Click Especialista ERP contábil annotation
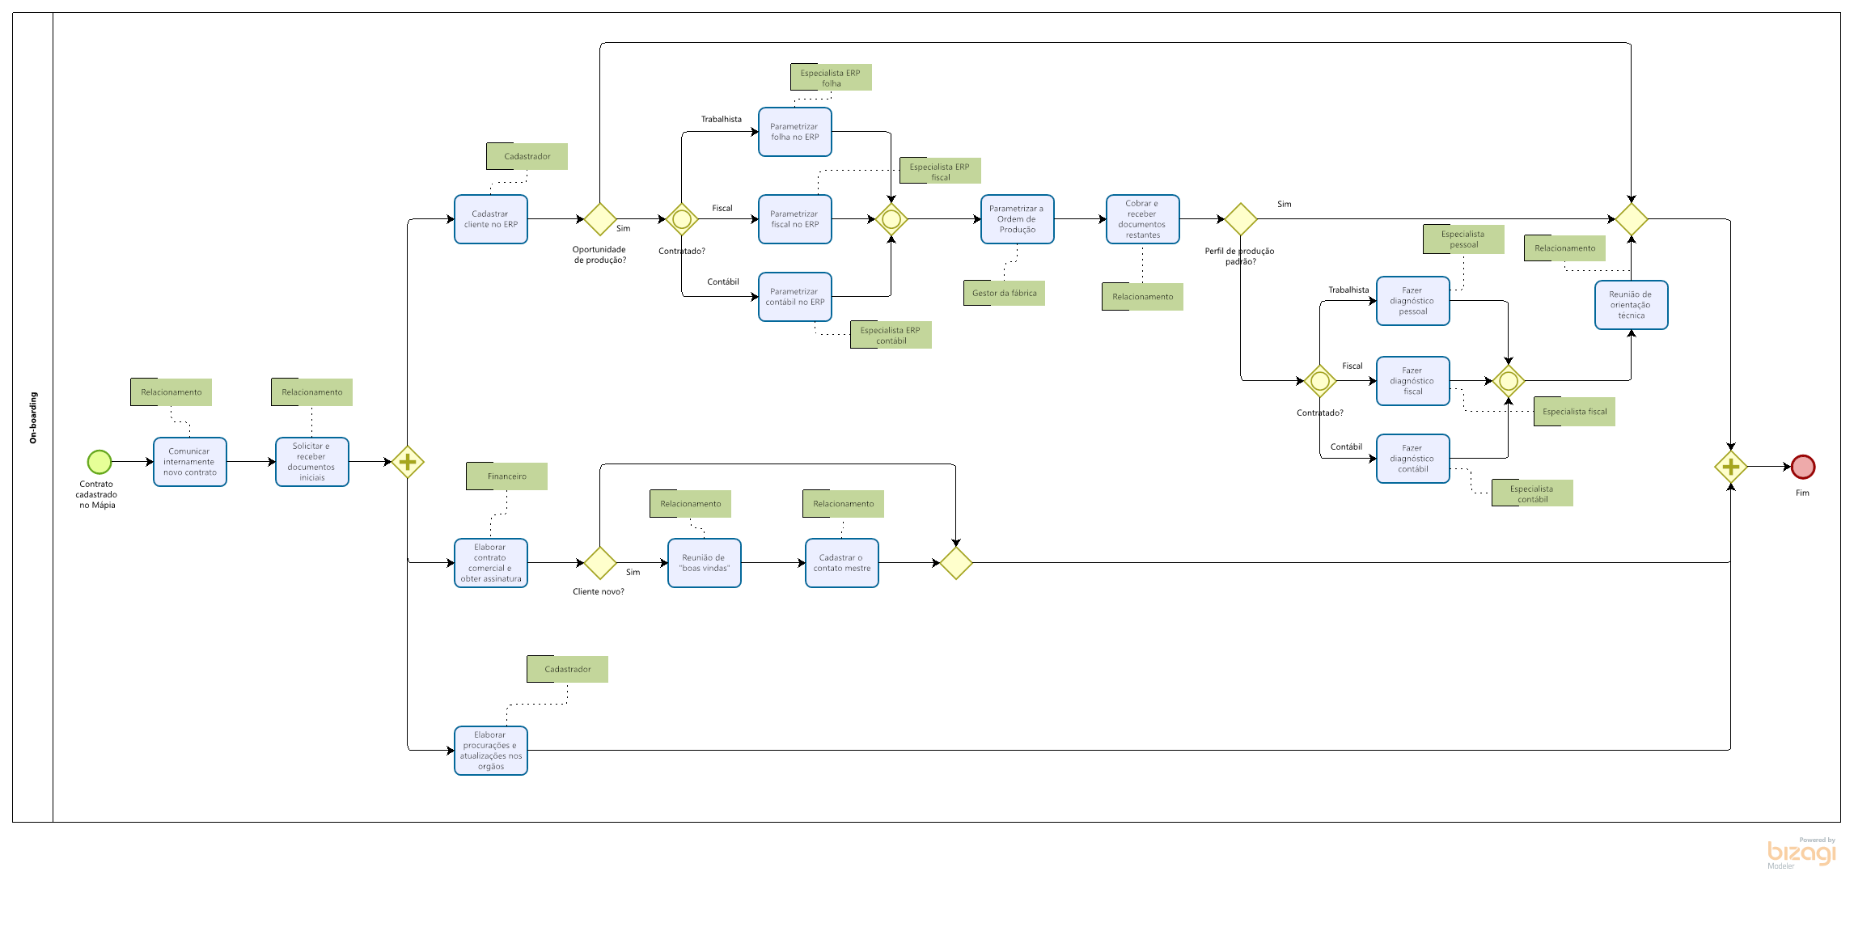The height and width of the screenshot is (927, 1854). coord(891,335)
